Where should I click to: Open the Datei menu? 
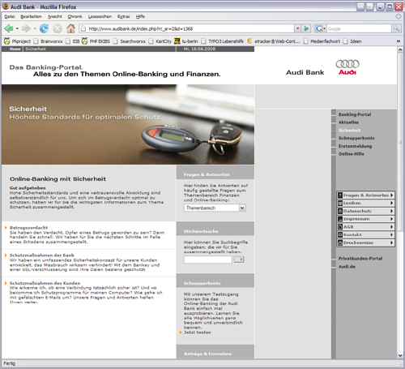10,16
